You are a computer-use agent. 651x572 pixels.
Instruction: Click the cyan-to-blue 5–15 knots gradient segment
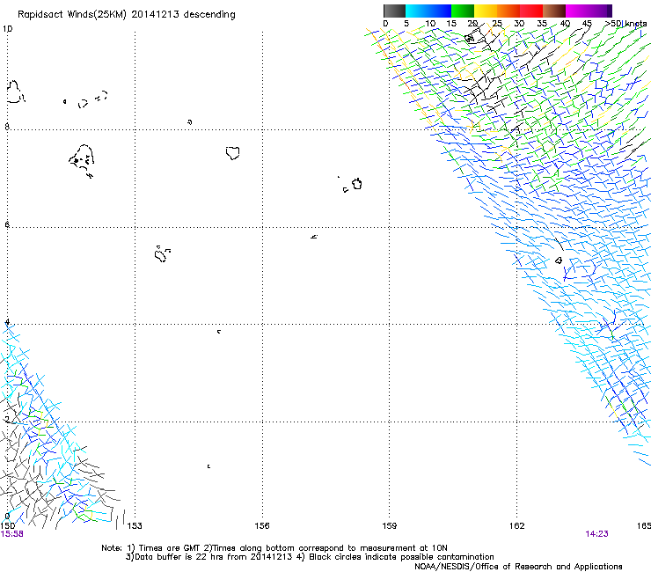[x=428, y=11]
